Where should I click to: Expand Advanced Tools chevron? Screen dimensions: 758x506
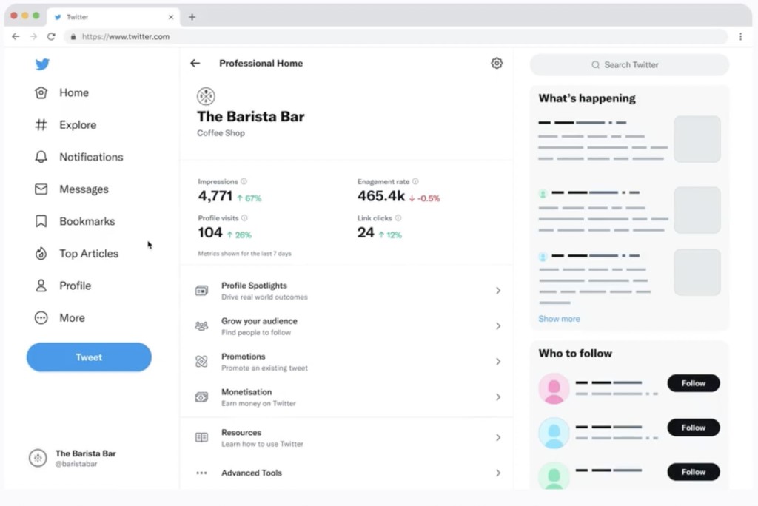[498, 473]
